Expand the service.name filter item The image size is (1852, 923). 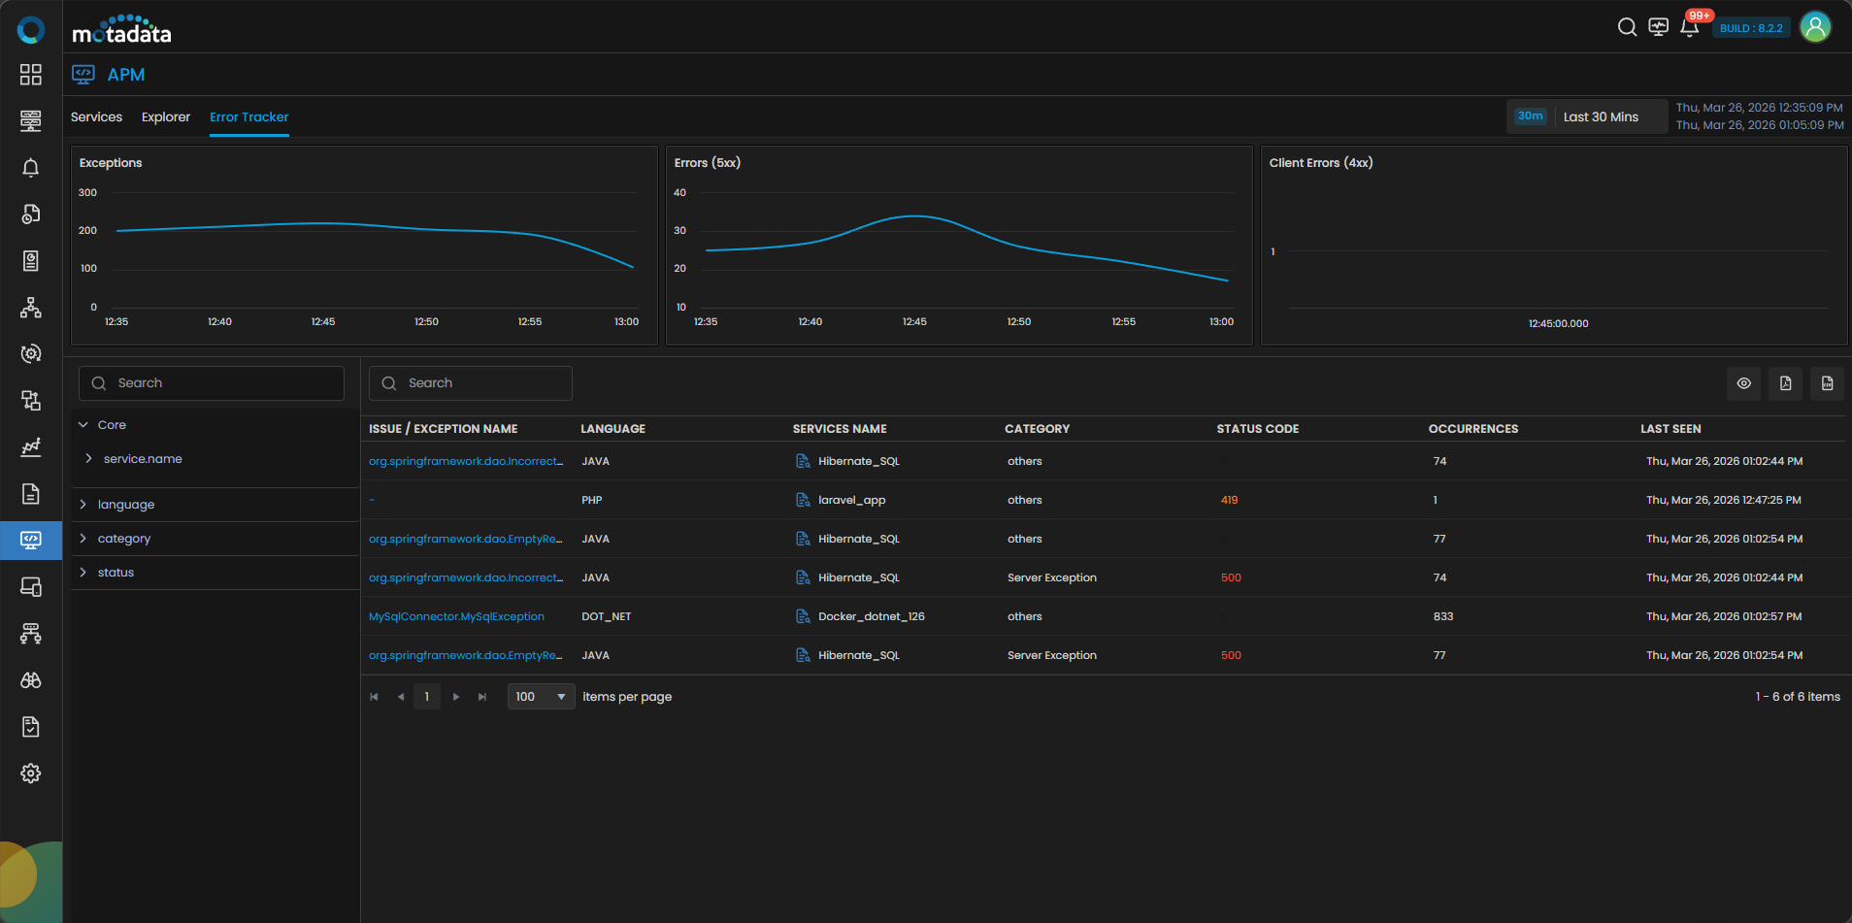[x=89, y=459]
